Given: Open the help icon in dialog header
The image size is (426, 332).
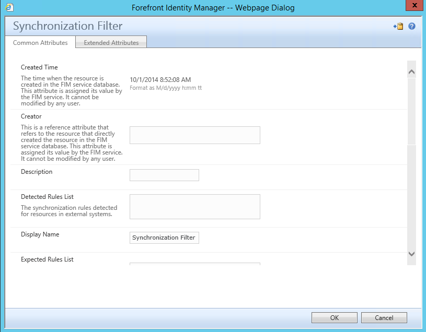Looking at the screenshot, I should point(411,26).
